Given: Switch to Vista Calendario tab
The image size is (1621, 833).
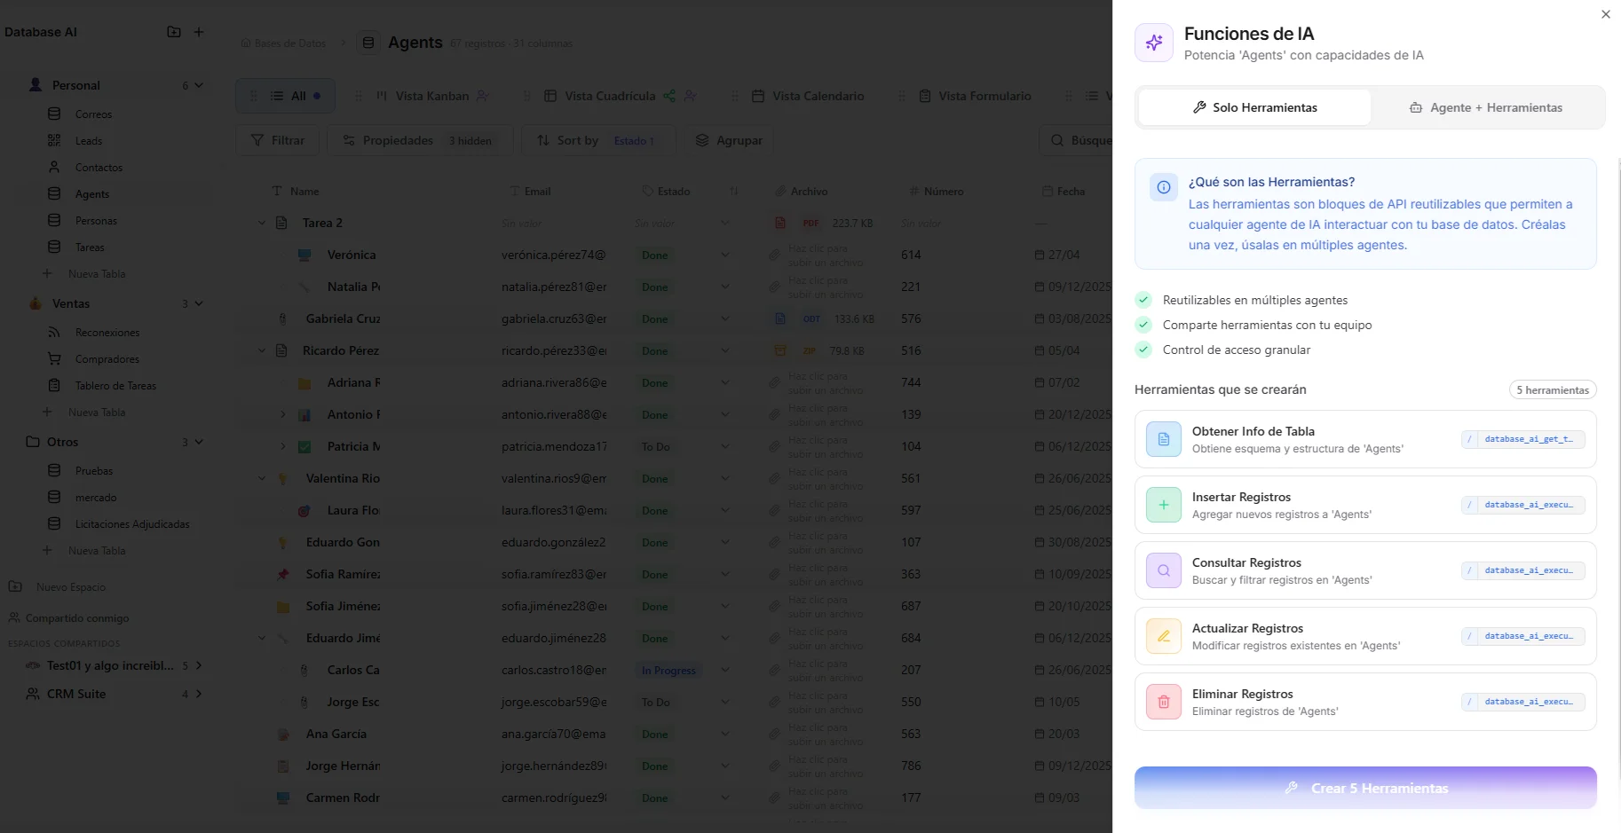Looking at the screenshot, I should [807, 96].
